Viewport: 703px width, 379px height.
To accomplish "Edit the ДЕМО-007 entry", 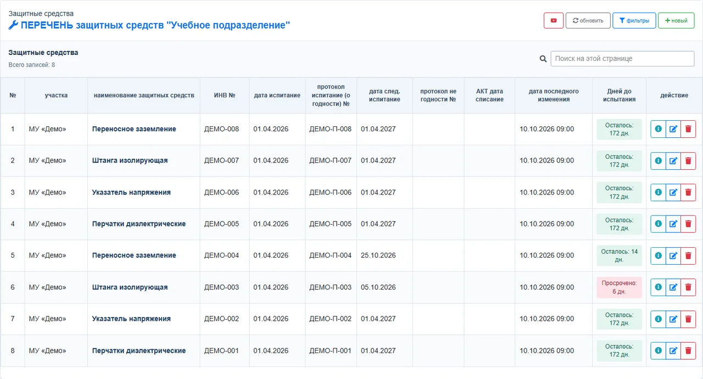I will point(673,161).
